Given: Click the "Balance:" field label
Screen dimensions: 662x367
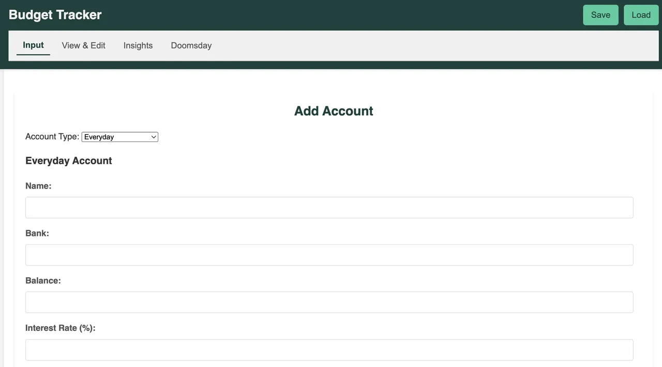Looking at the screenshot, I should click(43, 281).
